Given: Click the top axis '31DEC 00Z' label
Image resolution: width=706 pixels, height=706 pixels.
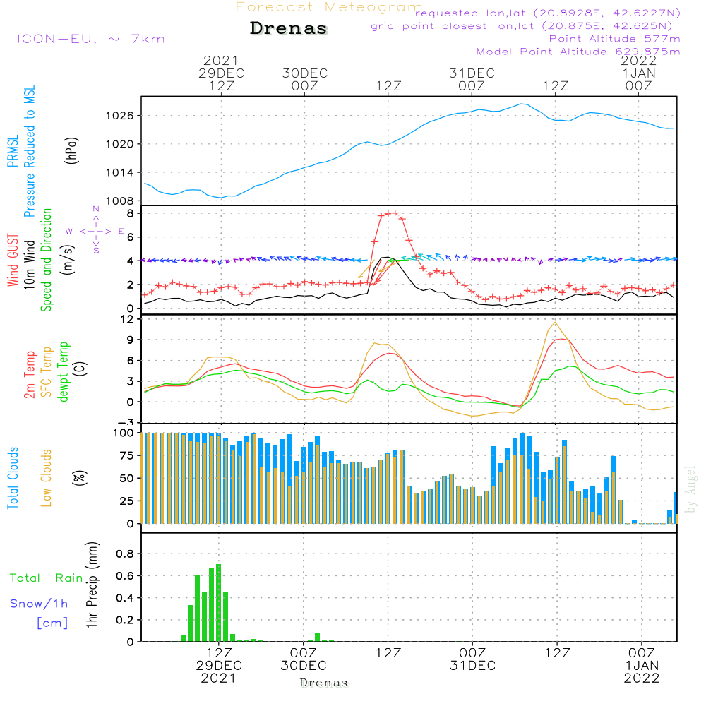Looking at the screenshot, I should pyautogui.click(x=472, y=79).
